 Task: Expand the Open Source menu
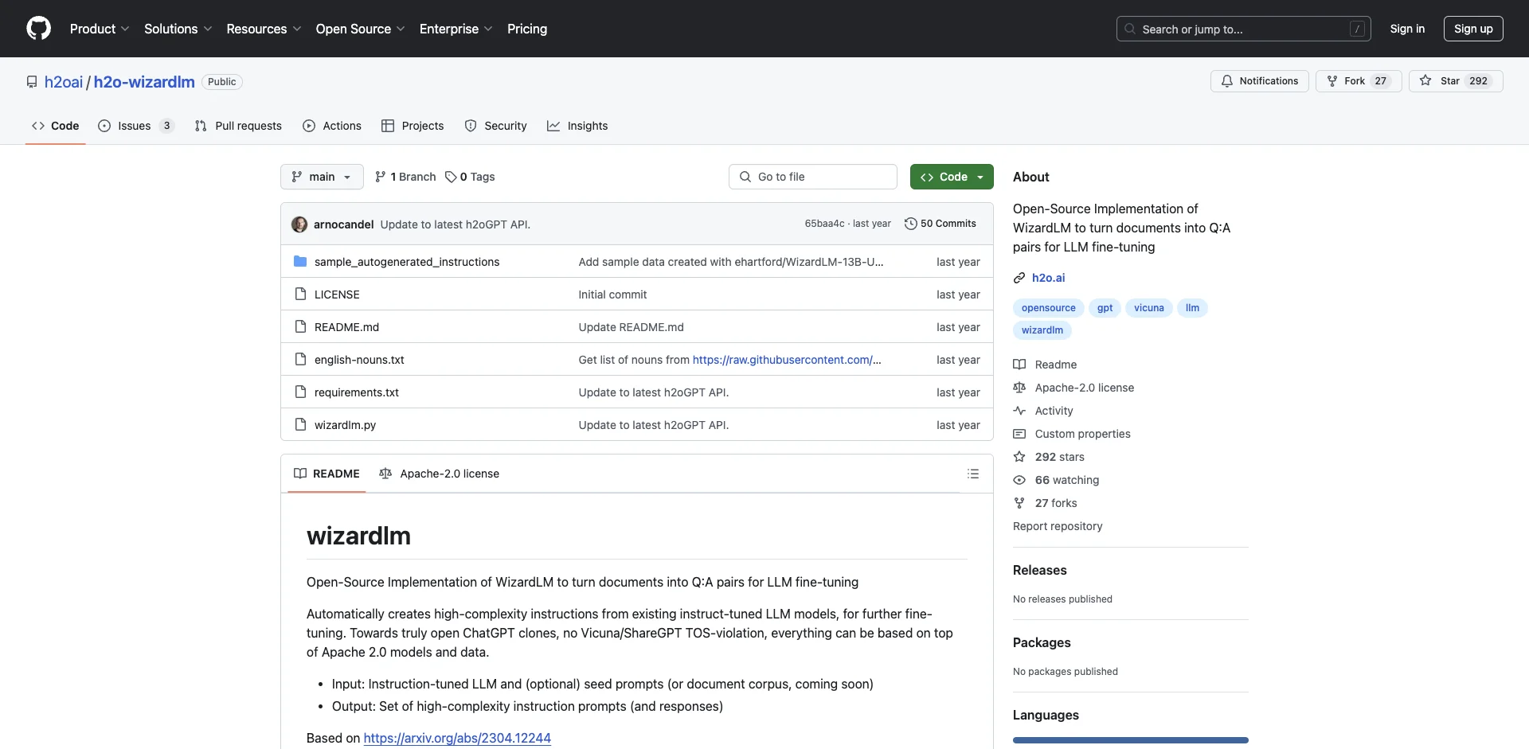[360, 29]
